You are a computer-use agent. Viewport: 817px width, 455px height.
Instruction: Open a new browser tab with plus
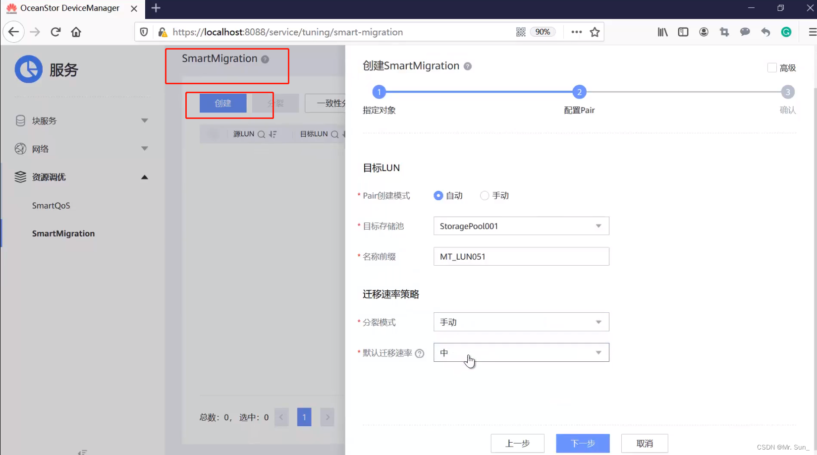(156, 8)
